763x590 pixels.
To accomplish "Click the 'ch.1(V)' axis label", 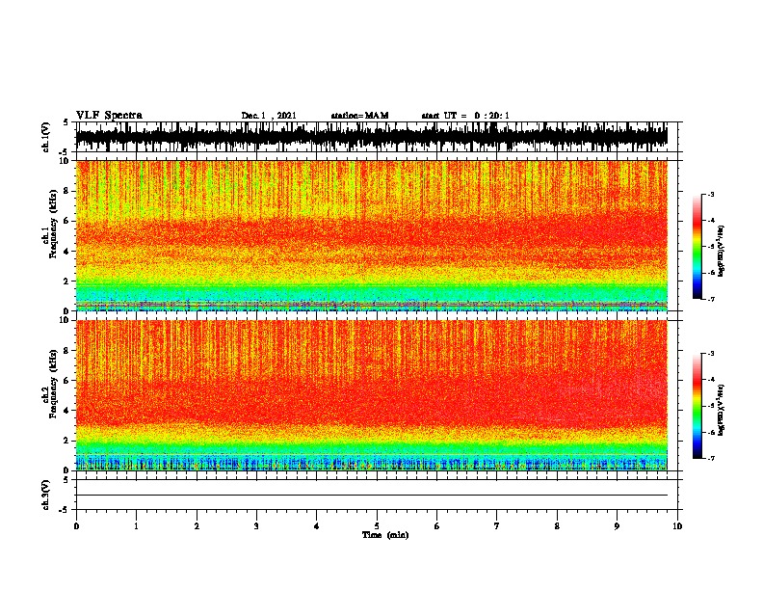I will click(46, 137).
